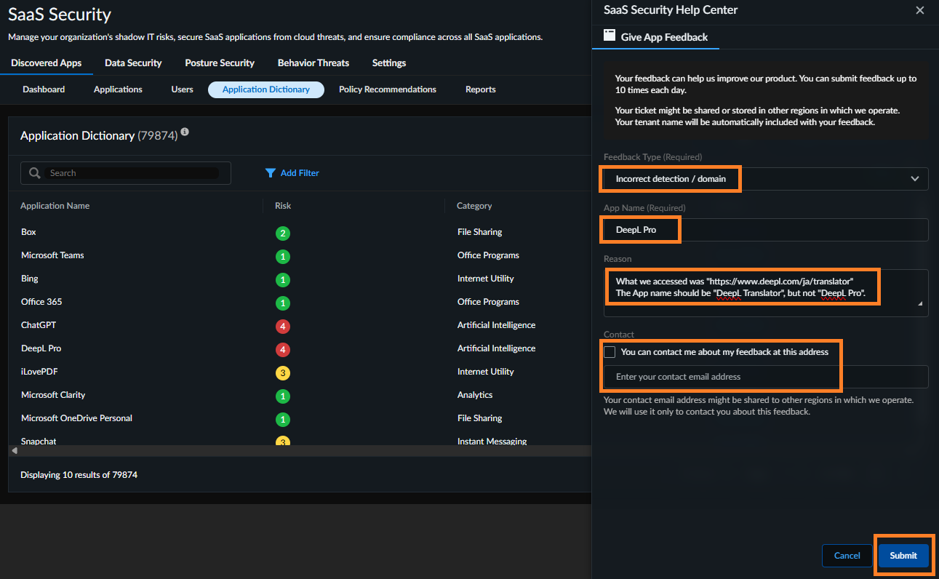Open the Behavior Threats tab
This screenshot has height=579, width=939.
(x=313, y=63)
